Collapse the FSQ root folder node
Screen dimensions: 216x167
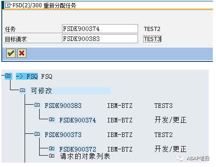pyautogui.click(x=8, y=76)
